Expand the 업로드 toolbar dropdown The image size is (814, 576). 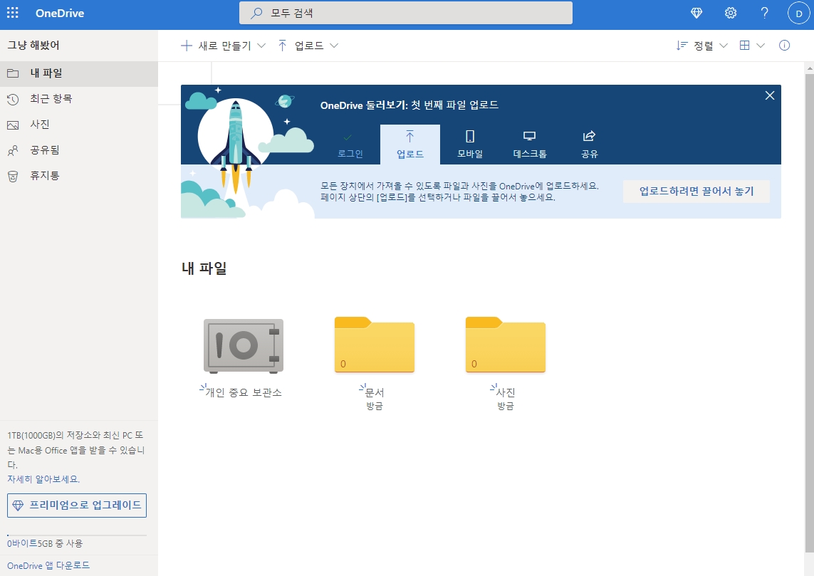[308, 46]
